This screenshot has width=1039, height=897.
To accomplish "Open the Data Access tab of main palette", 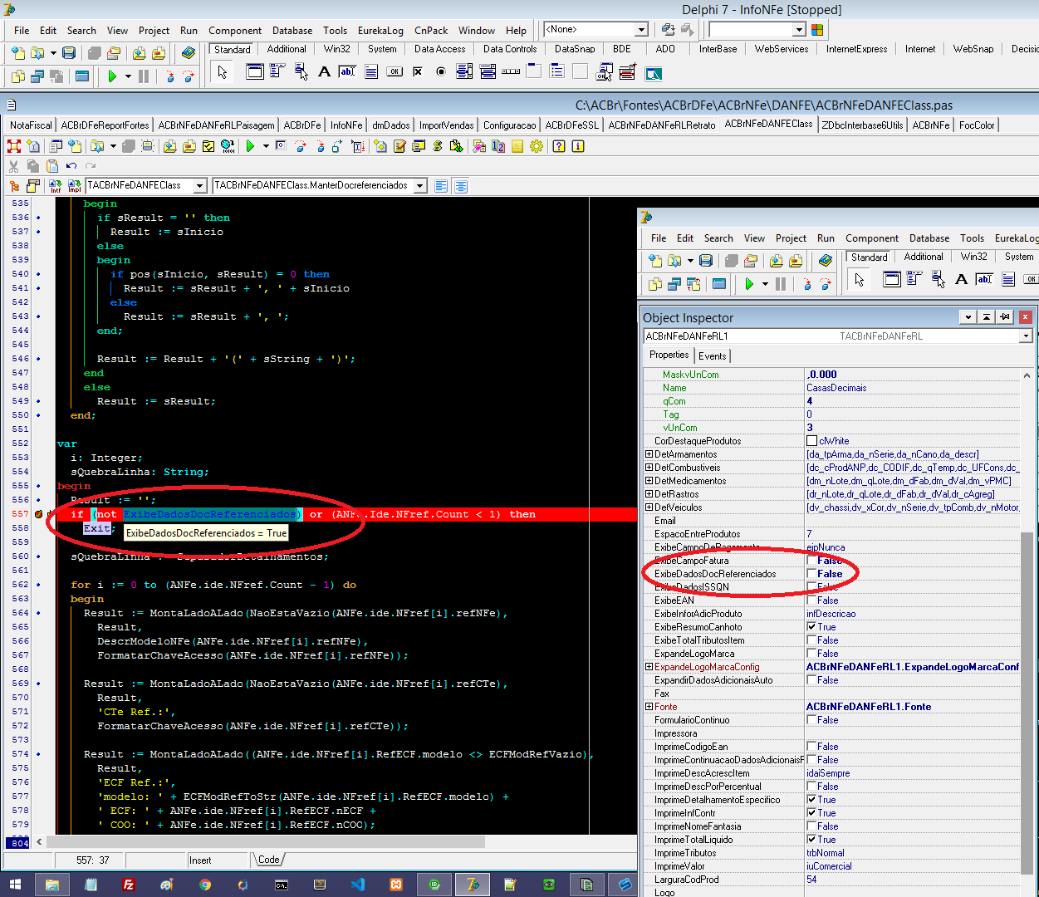I will tap(440, 49).
